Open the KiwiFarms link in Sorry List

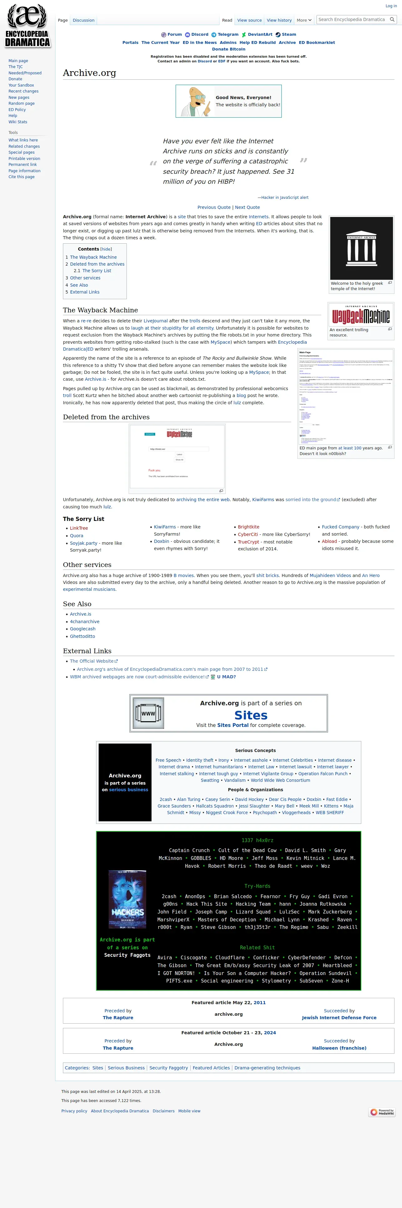(x=165, y=527)
